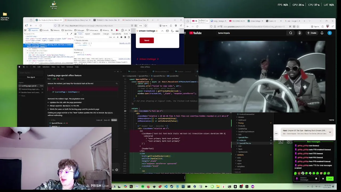Image resolution: width=341 pixels, height=192 pixels.
Task: Revert the message checkpoint icon in Cursor chat
Action: (x=116, y=83)
